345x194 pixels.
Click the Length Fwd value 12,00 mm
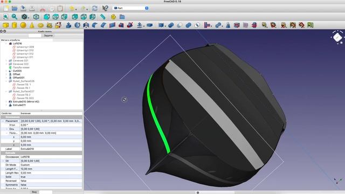(51, 169)
